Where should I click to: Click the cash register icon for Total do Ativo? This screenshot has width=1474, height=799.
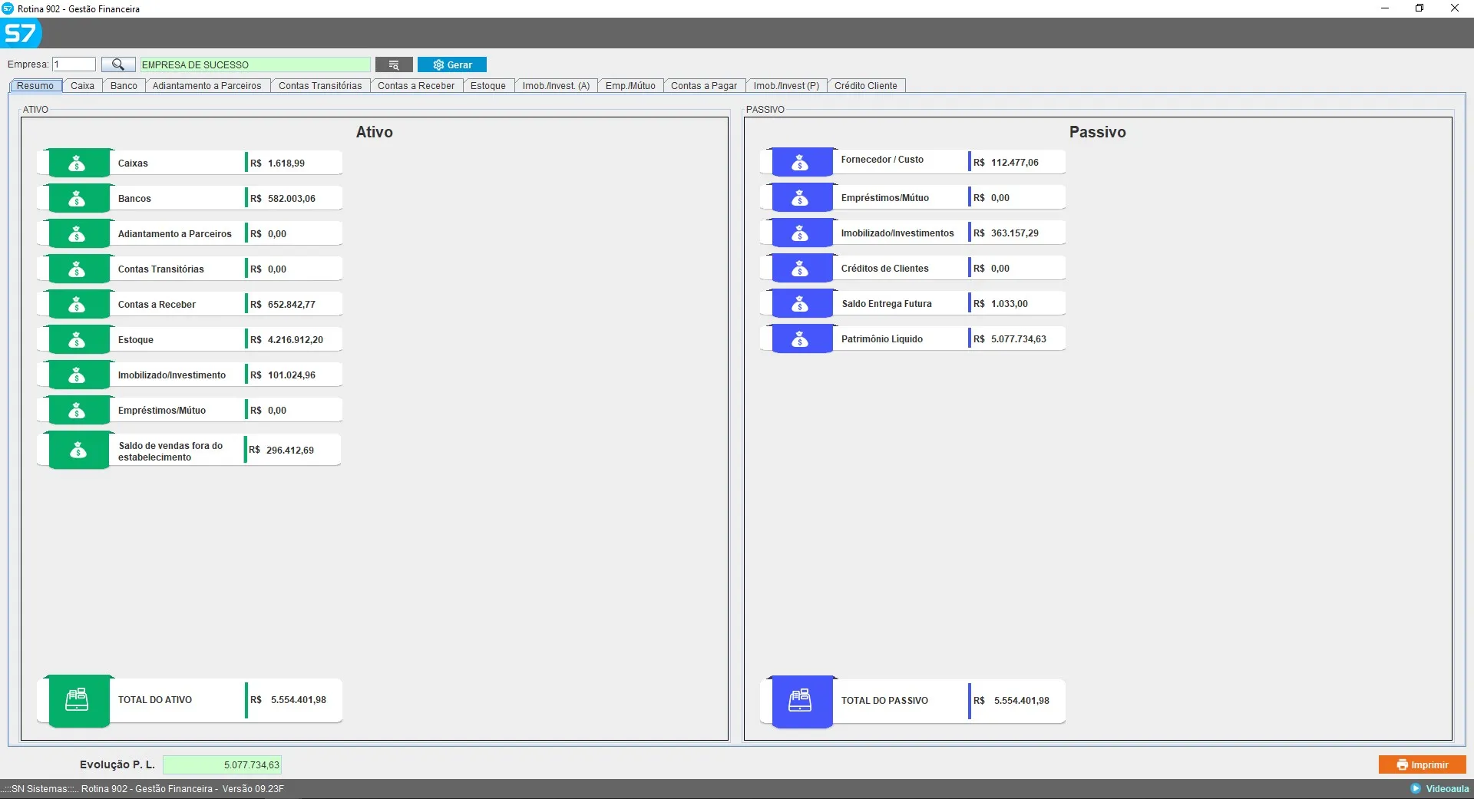tap(77, 700)
